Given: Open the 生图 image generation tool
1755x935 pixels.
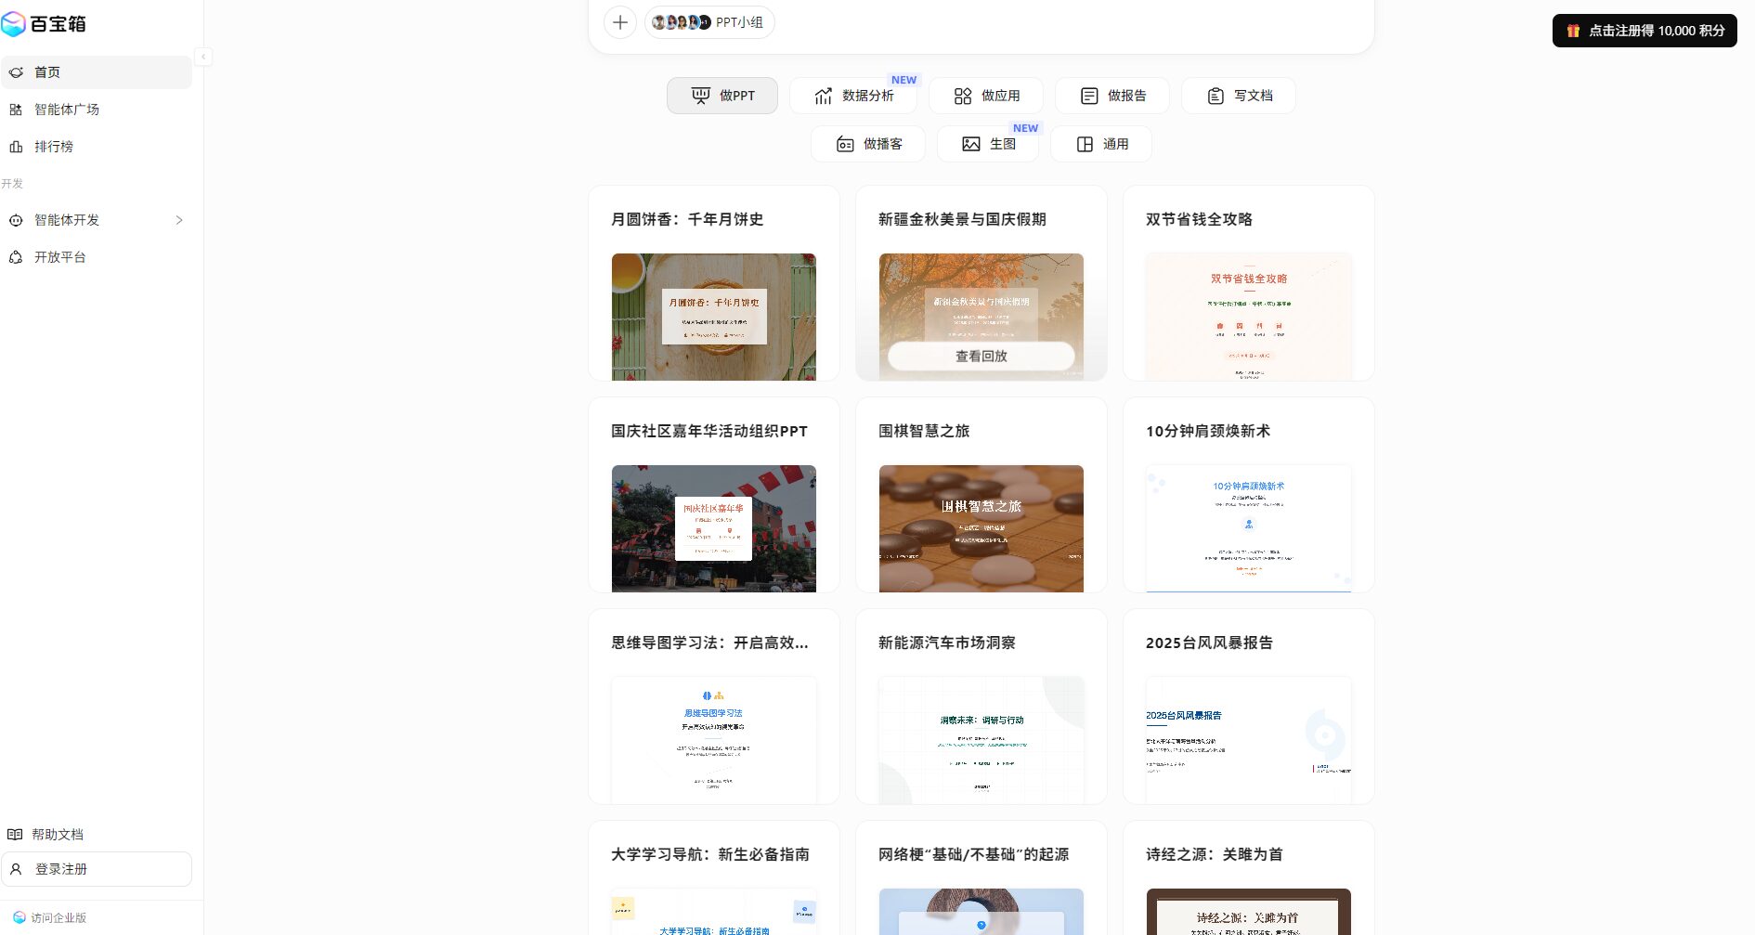Looking at the screenshot, I should point(987,143).
